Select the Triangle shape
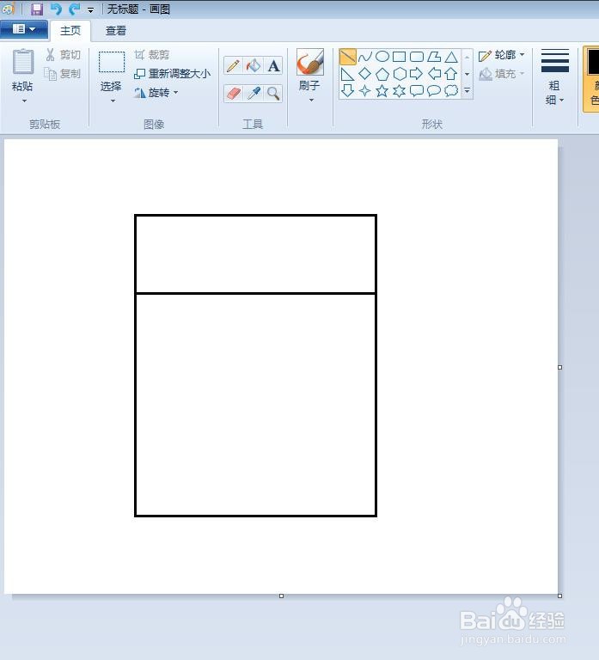The image size is (599, 660). click(x=451, y=57)
